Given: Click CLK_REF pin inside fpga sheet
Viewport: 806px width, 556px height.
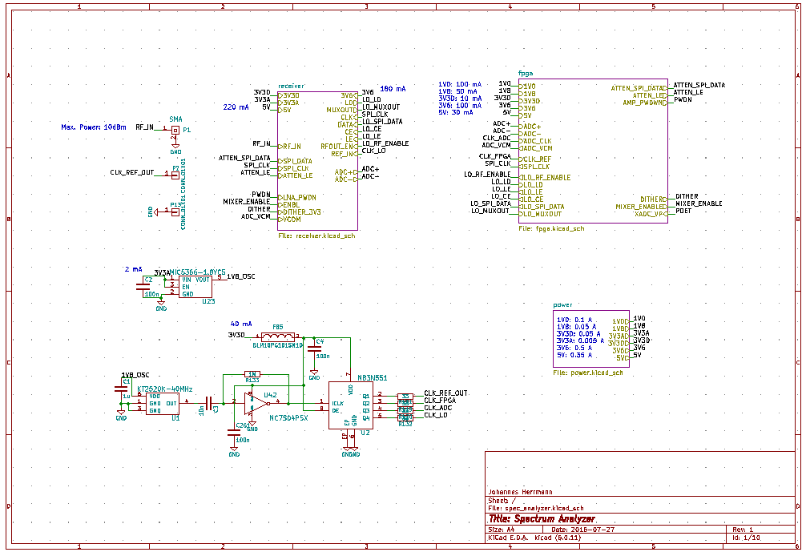Looking at the screenshot, I should (537, 159).
